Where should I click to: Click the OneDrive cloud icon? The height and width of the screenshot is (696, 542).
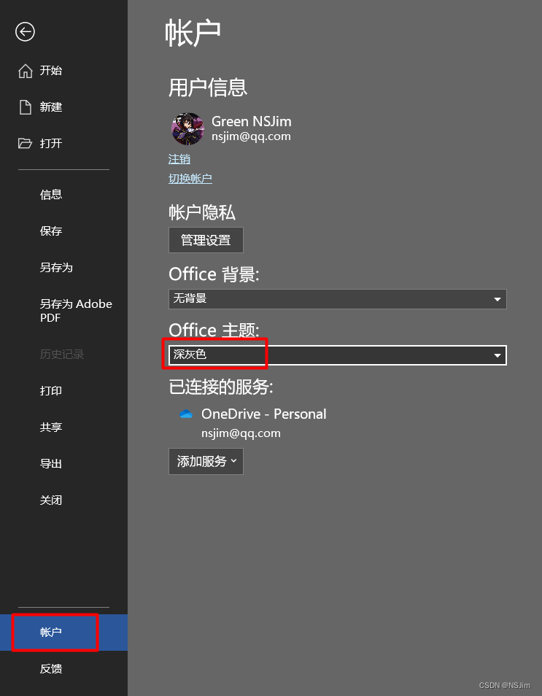click(x=186, y=414)
